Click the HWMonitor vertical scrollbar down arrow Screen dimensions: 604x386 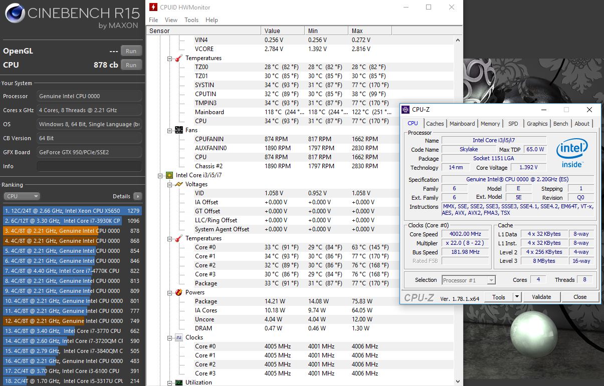tap(457, 381)
